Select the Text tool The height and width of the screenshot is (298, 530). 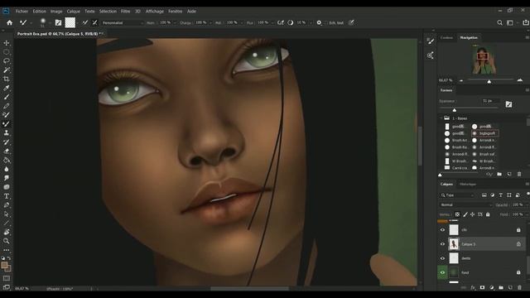click(x=7, y=196)
